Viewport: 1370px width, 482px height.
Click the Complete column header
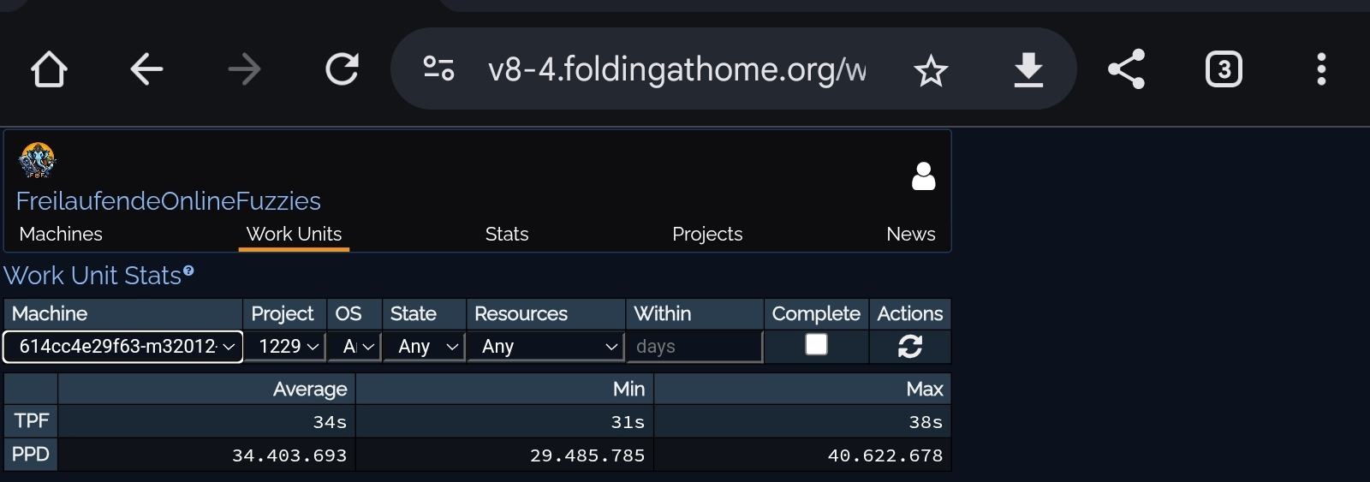pos(816,313)
